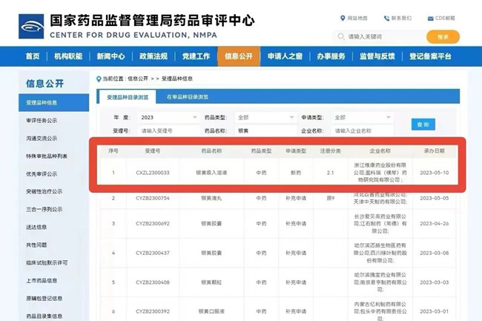
Task: Switch to the 在审品种目录浏览 tab
Action: [x=187, y=96]
